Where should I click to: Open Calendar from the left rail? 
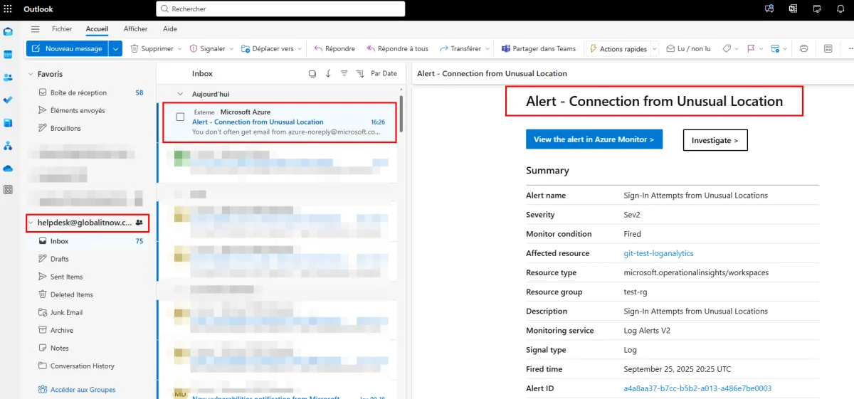[x=8, y=55]
